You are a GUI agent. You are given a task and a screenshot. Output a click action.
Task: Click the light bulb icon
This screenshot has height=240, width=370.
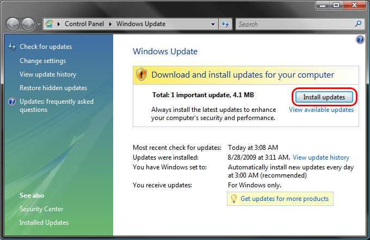point(233,199)
